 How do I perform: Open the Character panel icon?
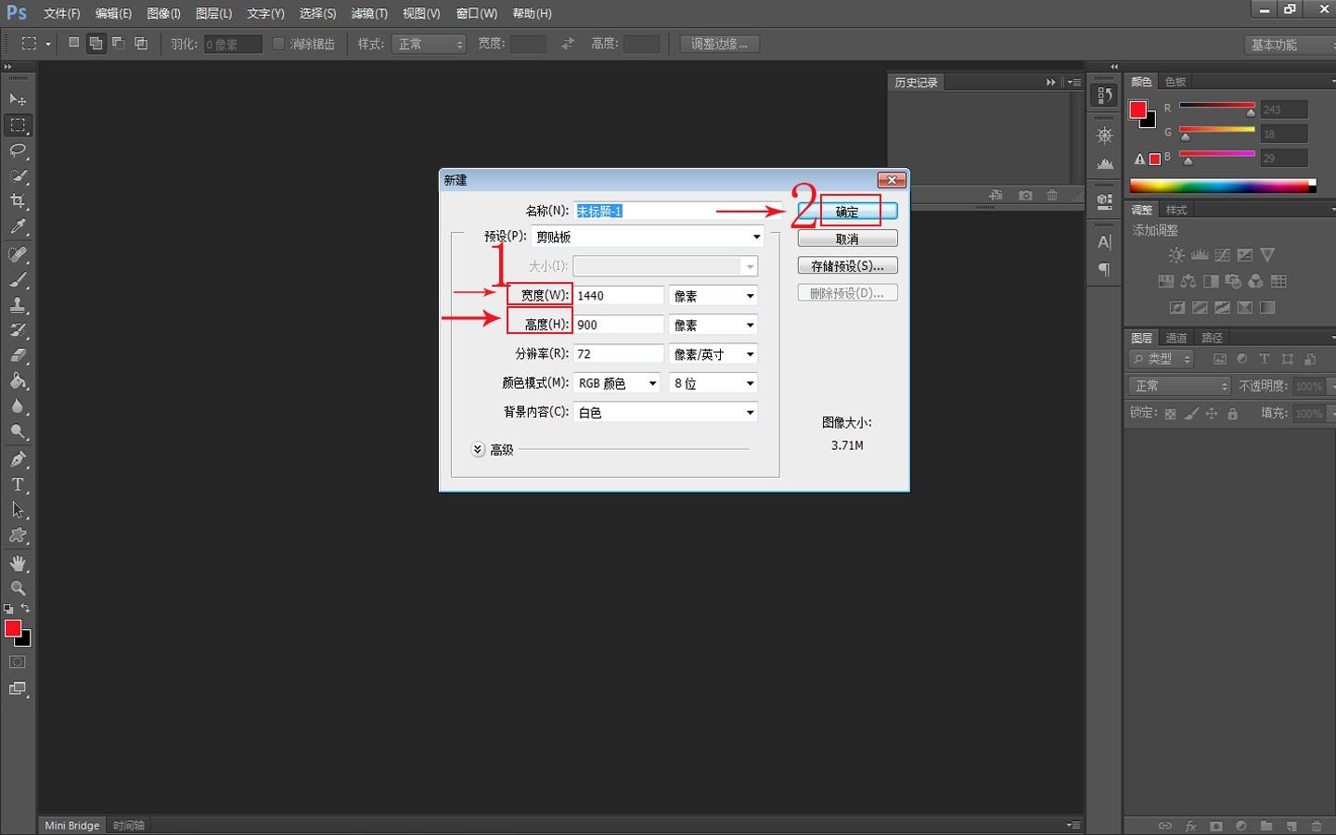tap(1104, 242)
